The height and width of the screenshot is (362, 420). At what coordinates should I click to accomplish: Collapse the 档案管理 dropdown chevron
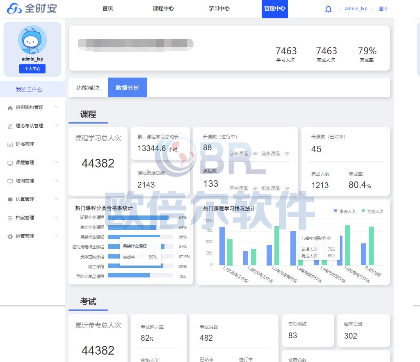click(x=57, y=218)
